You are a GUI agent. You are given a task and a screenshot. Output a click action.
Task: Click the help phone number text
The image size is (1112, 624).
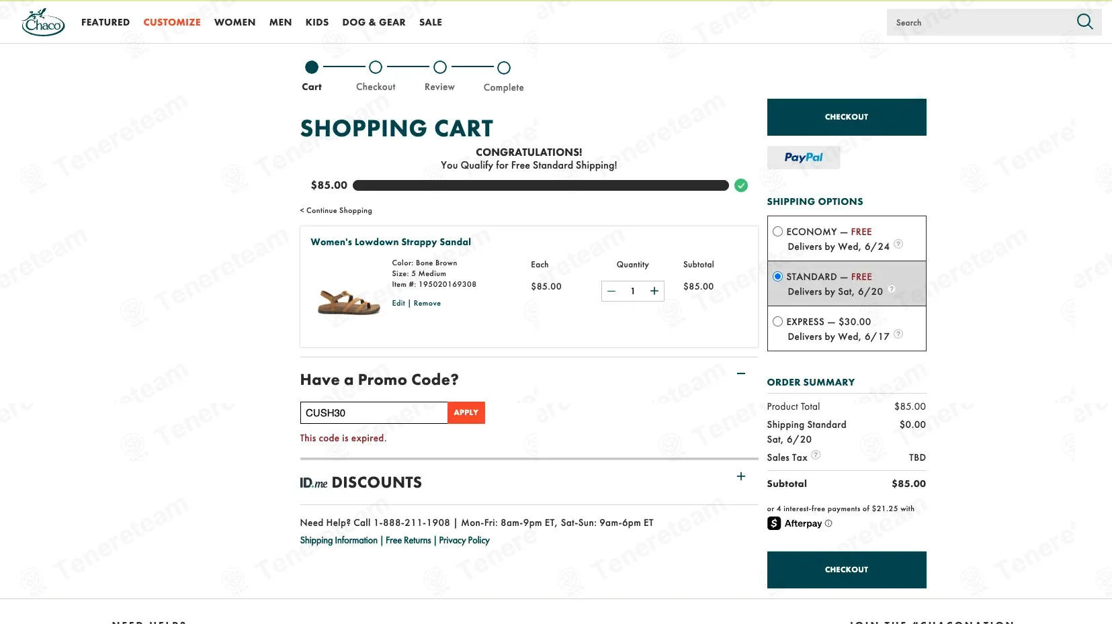(x=412, y=523)
